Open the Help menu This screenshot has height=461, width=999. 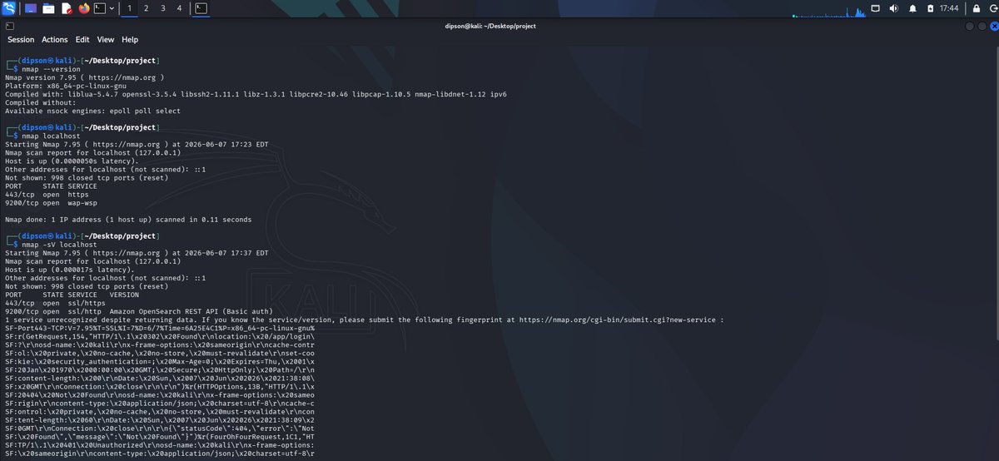(130, 39)
